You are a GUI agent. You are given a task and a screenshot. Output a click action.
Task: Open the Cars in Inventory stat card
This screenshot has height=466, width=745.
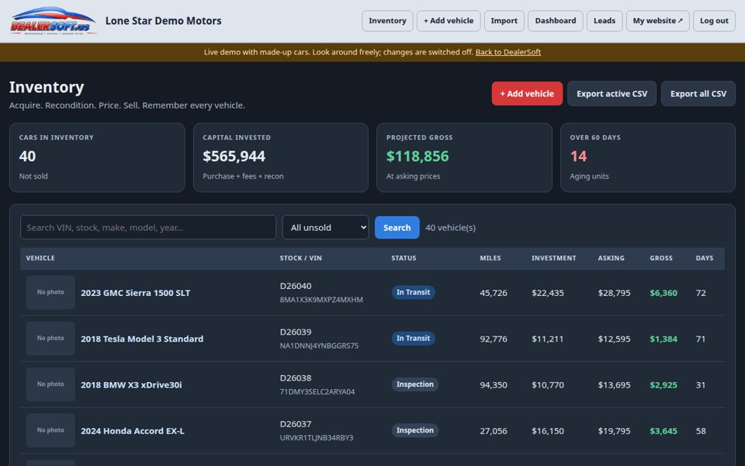click(x=97, y=158)
